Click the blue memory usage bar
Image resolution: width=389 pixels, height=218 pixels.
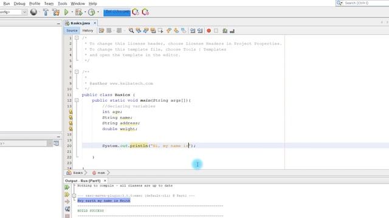coord(117,12)
